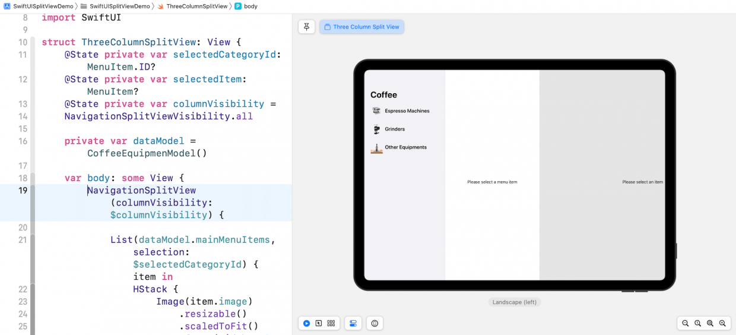736x335 pixels.
Task: Zoom preview to fit the canvas
Action: pyautogui.click(x=710, y=323)
